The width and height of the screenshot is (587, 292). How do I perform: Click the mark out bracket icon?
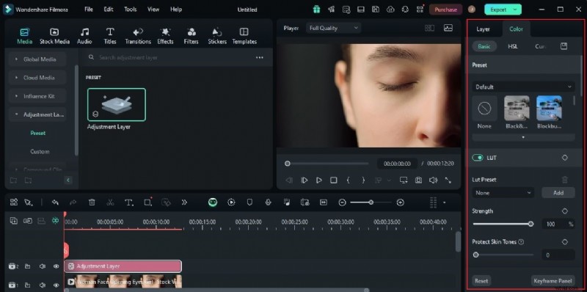pos(363,180)
